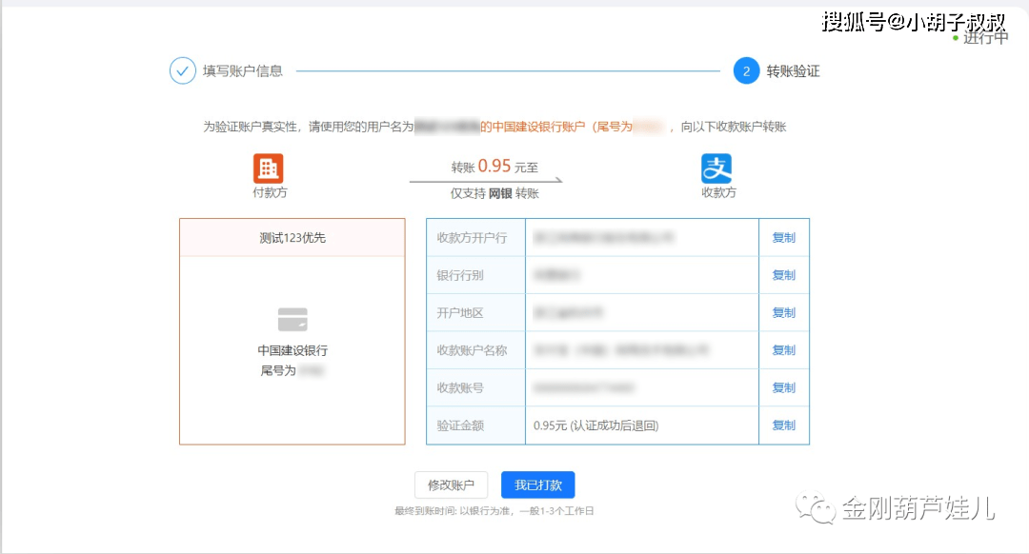Copy the 验证金额 value
The image size is (1029, 554).
783,425
